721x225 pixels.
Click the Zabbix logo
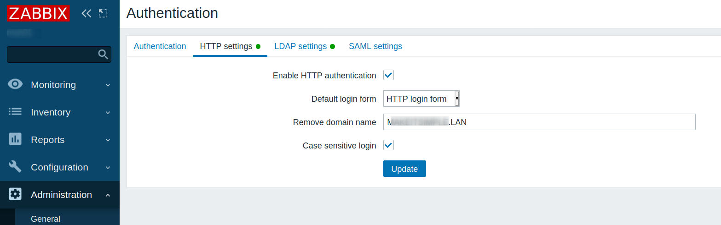pos(38,14)
